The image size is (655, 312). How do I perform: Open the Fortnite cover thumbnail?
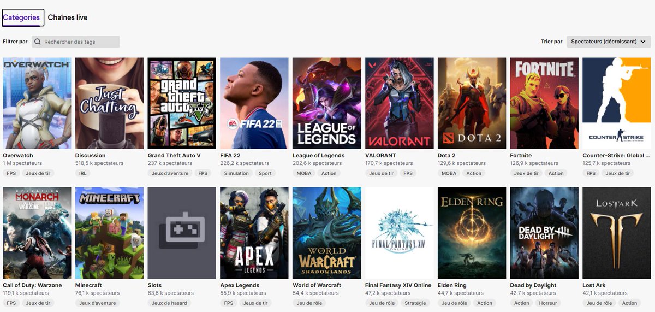click(544, 103)
